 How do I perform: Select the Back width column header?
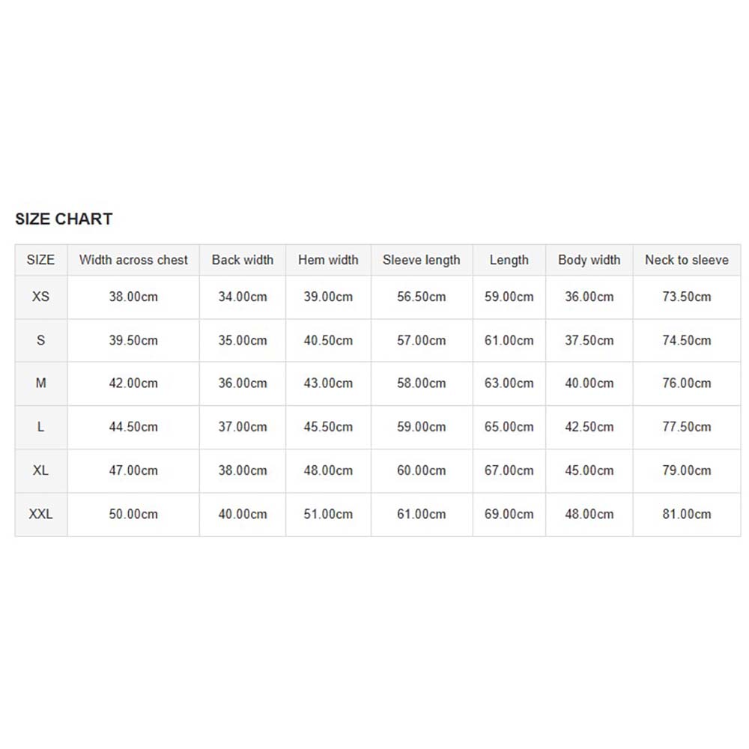point(243,260)
